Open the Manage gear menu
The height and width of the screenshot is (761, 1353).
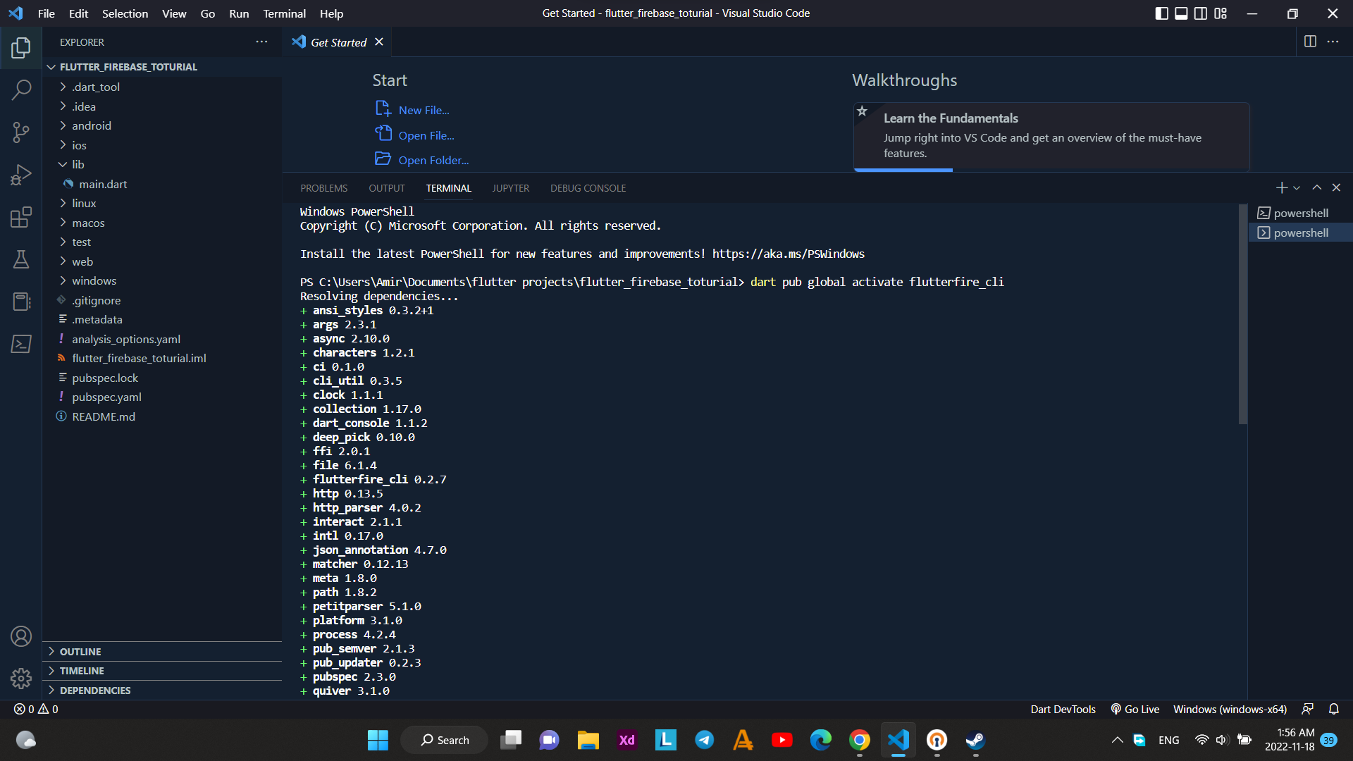point(21,679)
